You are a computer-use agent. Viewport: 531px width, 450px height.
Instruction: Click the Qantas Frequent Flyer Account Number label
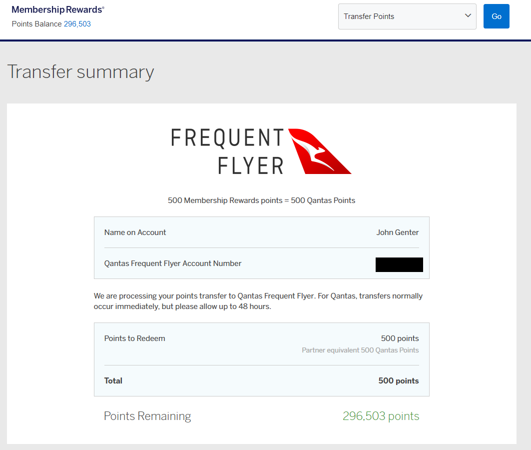173,263
